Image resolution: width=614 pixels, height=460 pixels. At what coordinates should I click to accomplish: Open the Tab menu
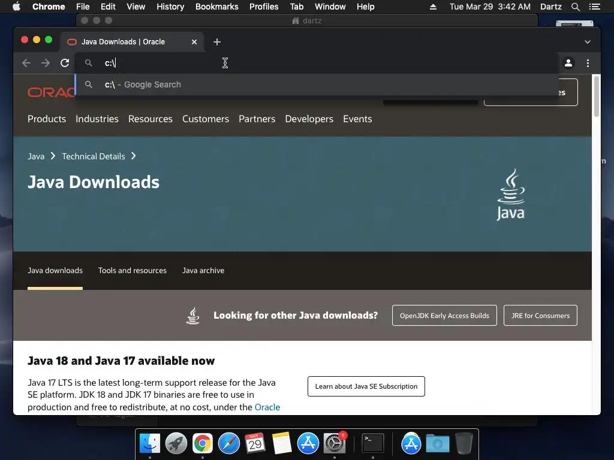[x=296, y=7]
